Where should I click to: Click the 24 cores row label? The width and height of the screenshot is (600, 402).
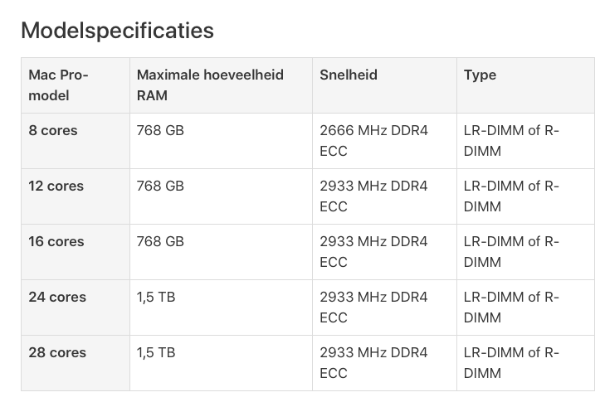56,297
